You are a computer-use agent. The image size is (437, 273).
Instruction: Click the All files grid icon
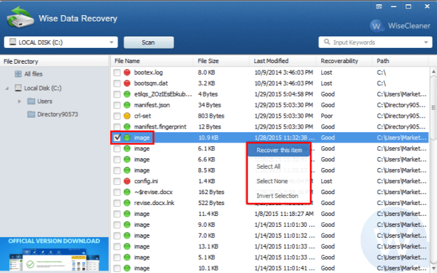coord(18,74)
